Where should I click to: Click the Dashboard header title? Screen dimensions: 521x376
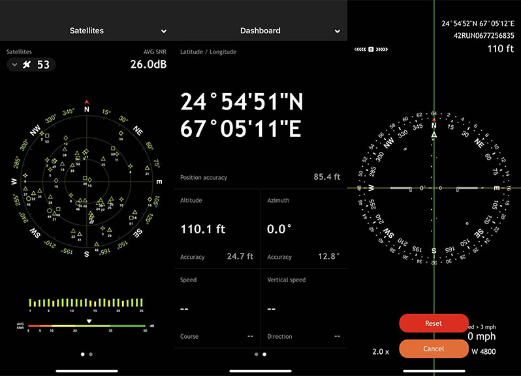[x=260, y=31]
